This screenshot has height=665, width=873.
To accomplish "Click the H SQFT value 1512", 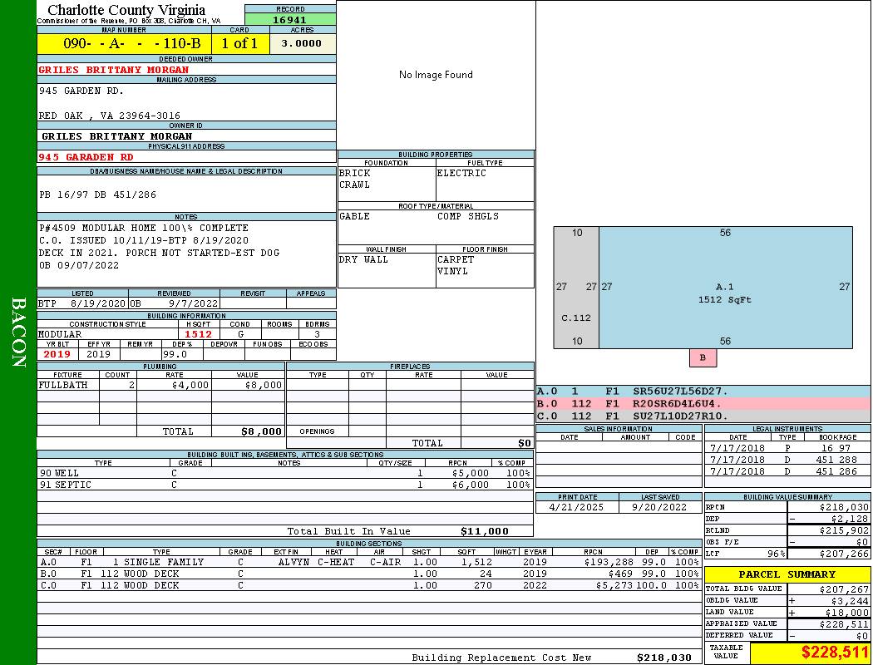I will point(198,334).
